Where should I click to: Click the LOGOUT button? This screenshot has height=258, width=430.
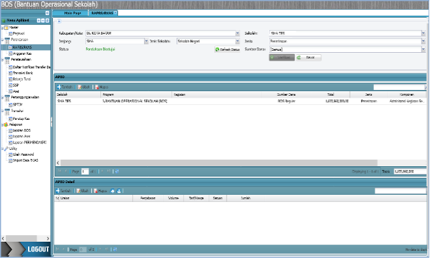pyautogui.click(x=26, y=250)
